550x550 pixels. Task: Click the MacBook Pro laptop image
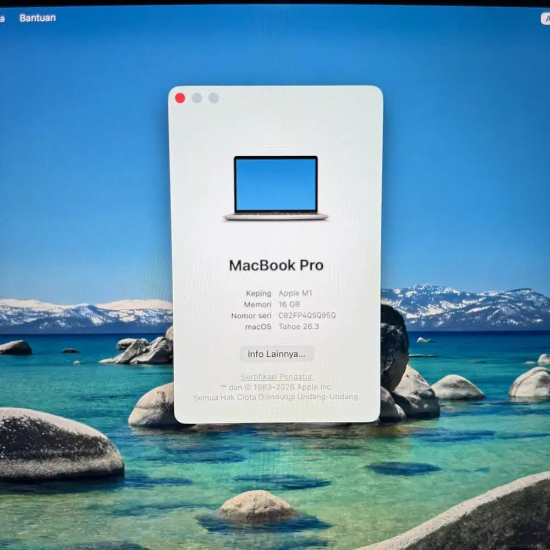(276, 189)
